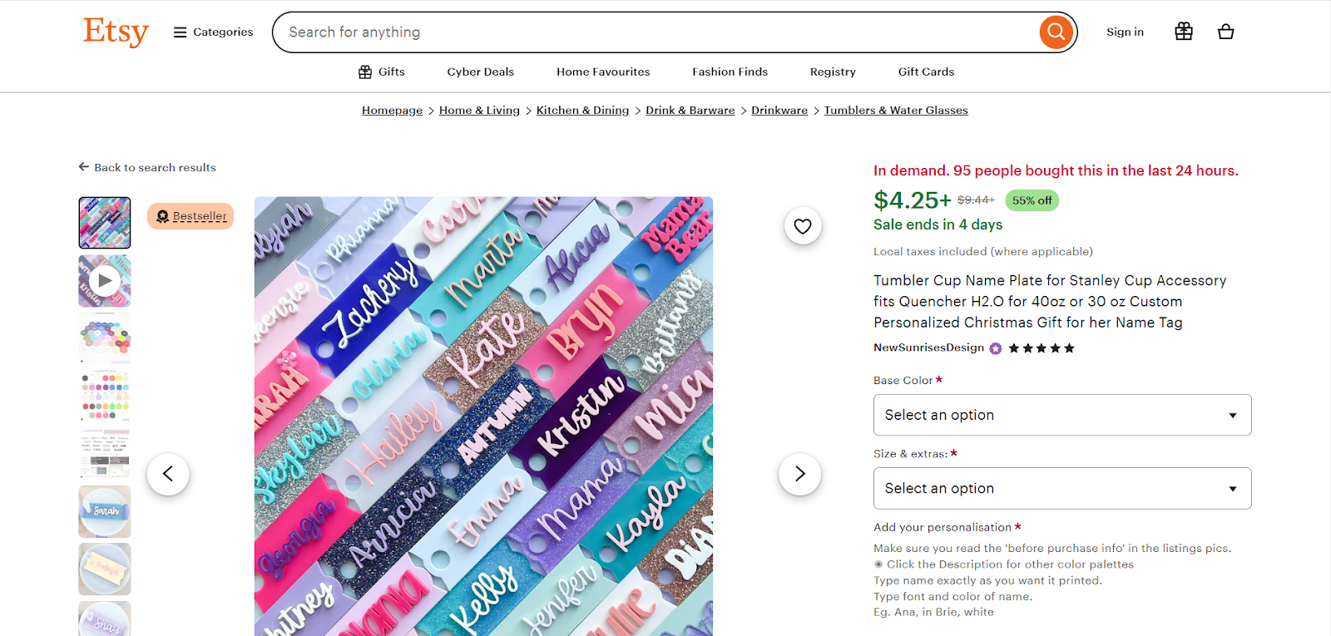The height and width of the screenshot is (636, 1331).
Task: Expand the Size & extras dropdown
Action: click(x=1062, y=488)
